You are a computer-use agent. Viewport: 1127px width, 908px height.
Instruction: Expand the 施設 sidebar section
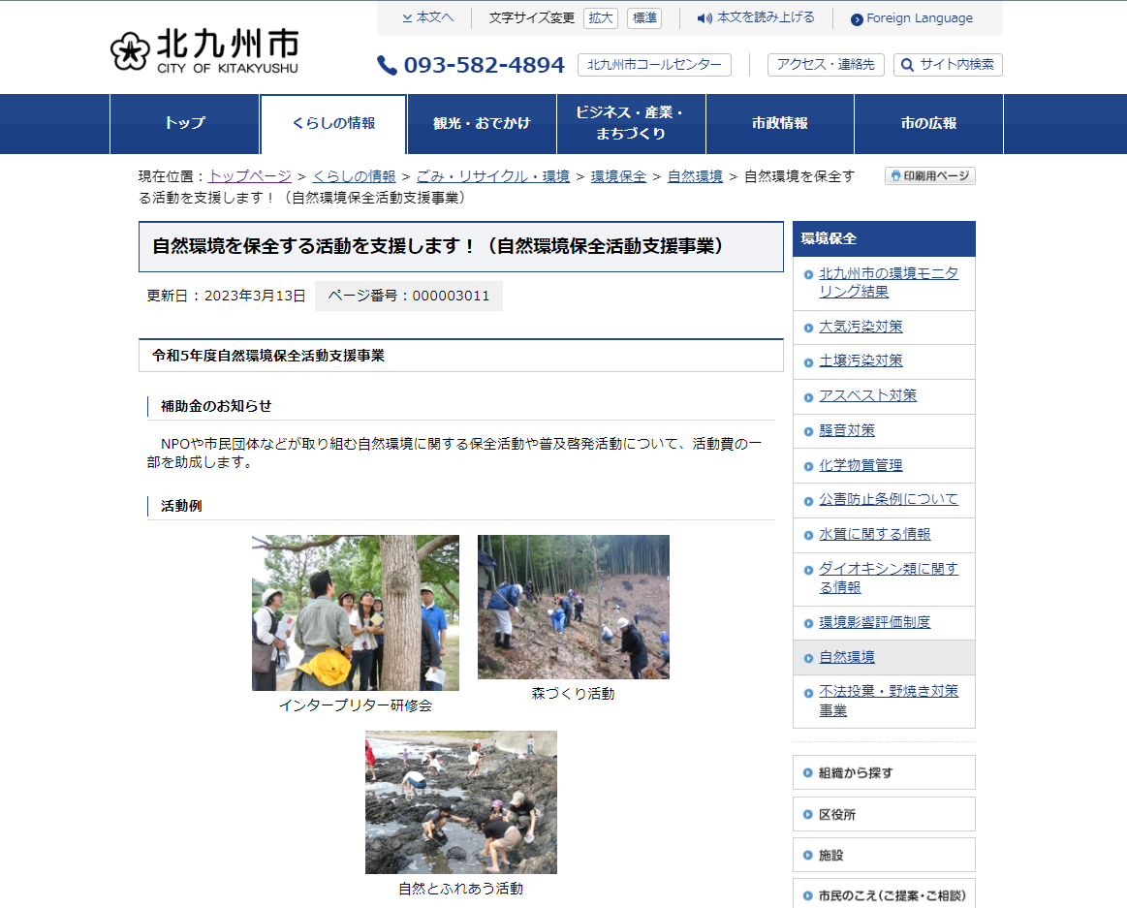tap(884, 856)
